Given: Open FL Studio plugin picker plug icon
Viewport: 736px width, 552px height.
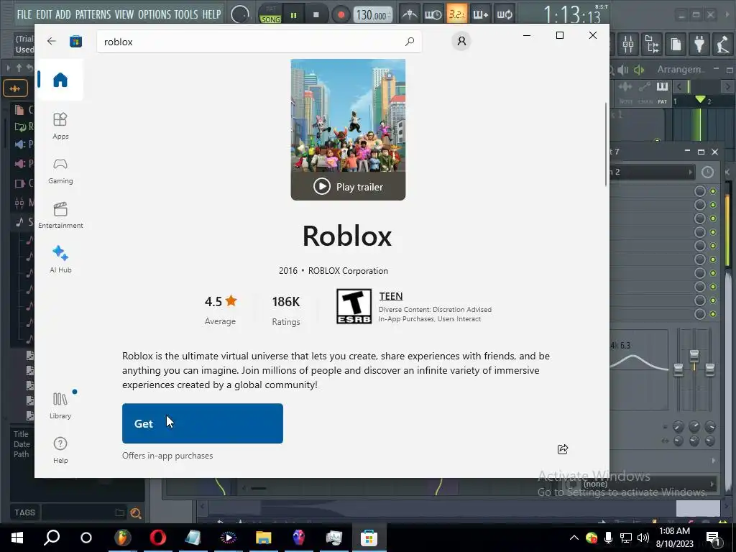Looking at the screenshot, I should pos(699,45).
